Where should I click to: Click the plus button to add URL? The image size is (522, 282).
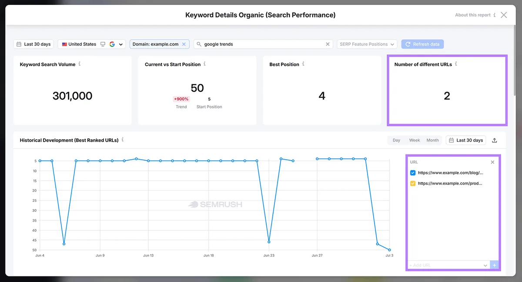pos(494,265)
